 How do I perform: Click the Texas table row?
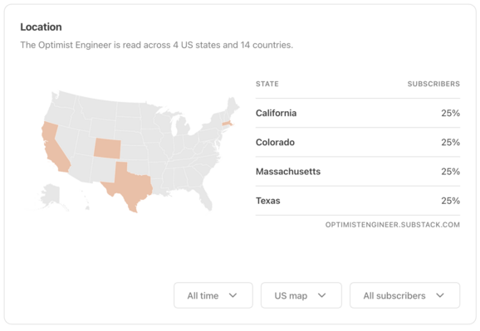pyautogui.click(x=358, y=201)
